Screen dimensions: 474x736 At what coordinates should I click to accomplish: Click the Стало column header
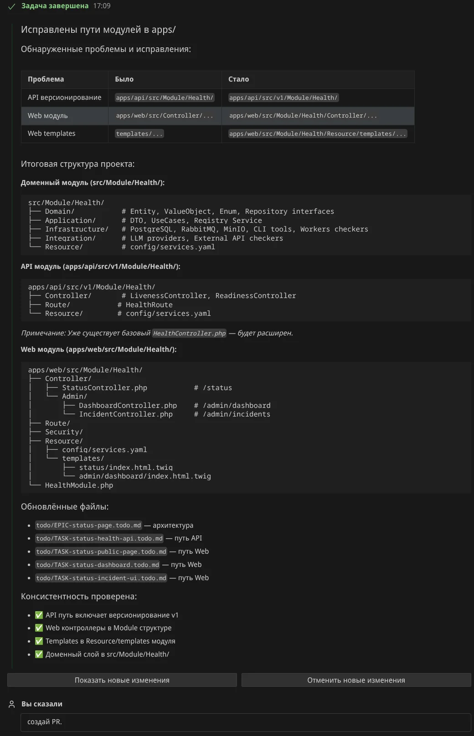coord(238,79)
